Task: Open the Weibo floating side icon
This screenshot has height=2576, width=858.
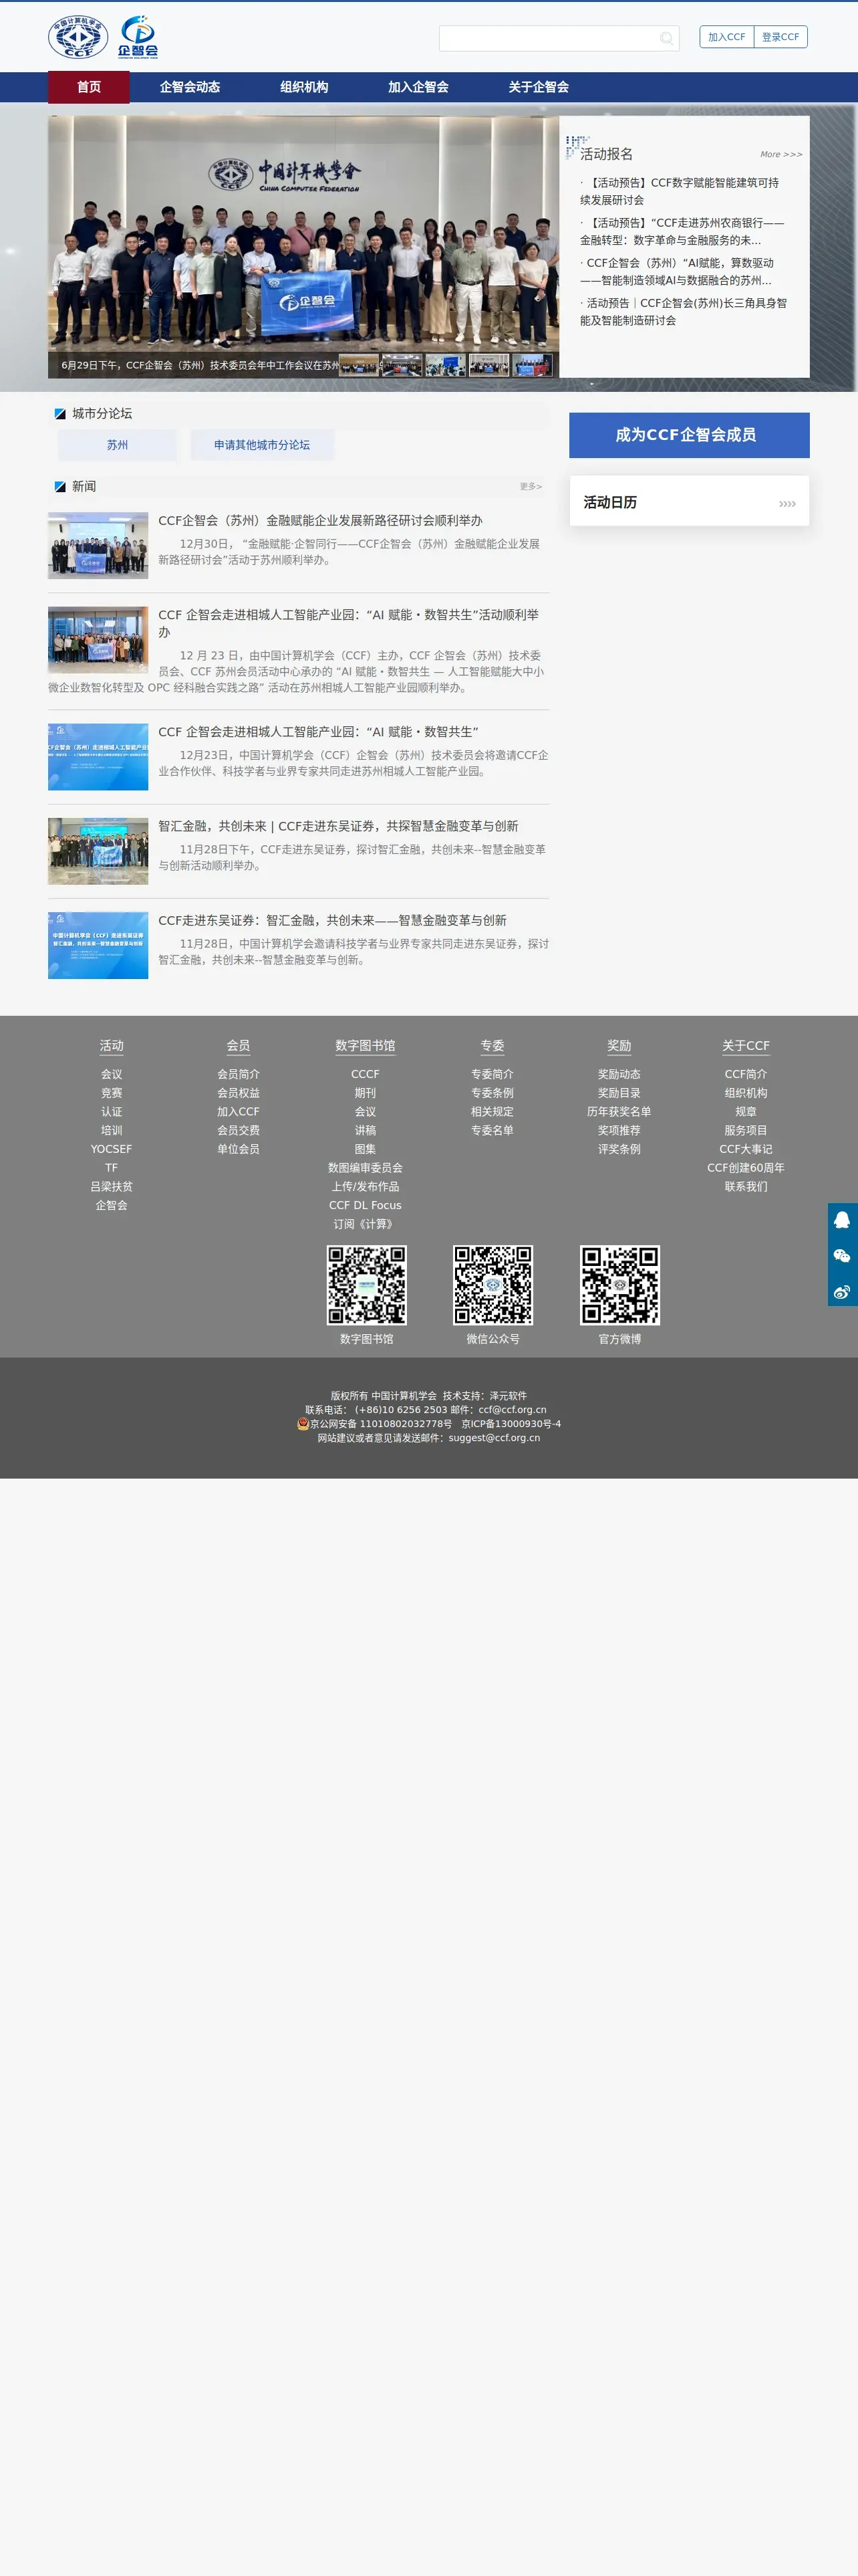Action: coord(842,1291)
